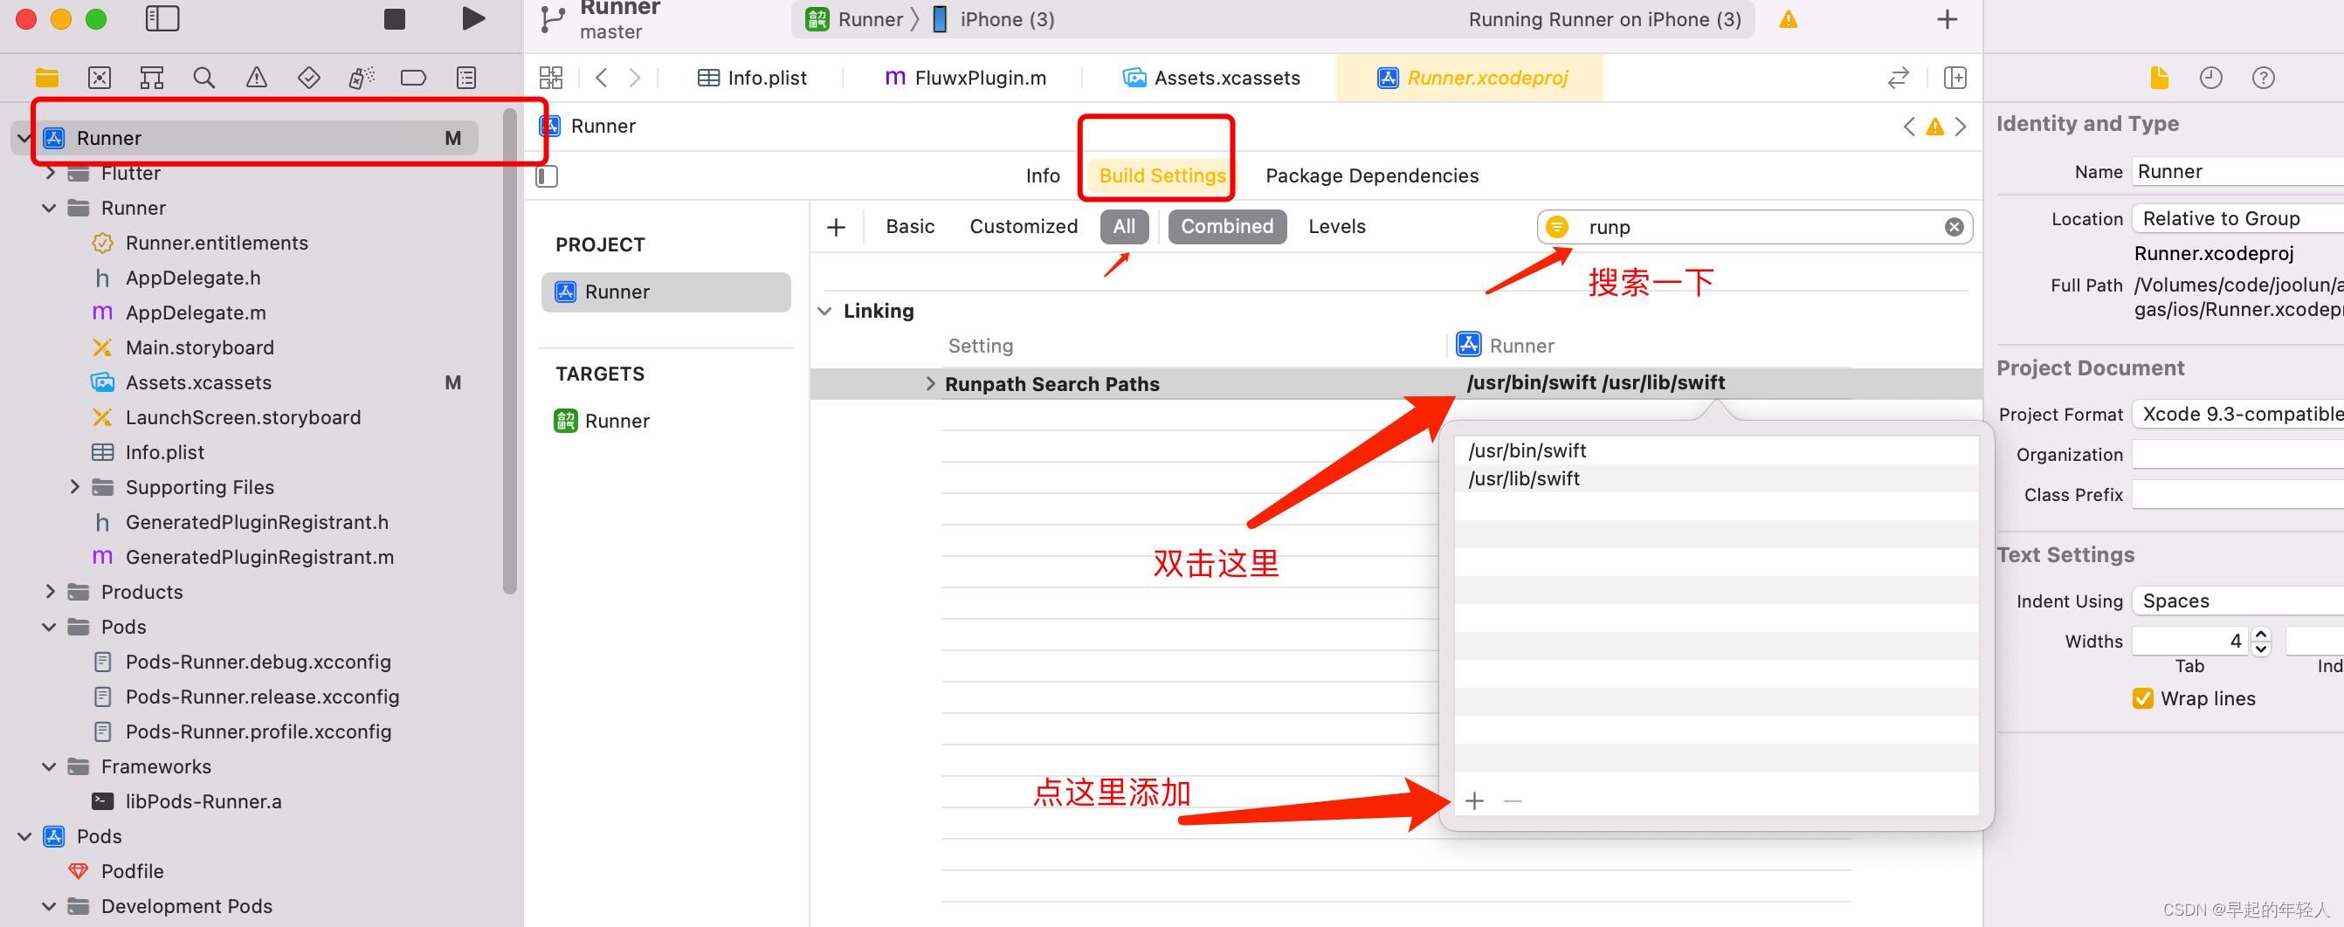
Task: Show the Quick Help inspector
Action: tap(2263, 79)
